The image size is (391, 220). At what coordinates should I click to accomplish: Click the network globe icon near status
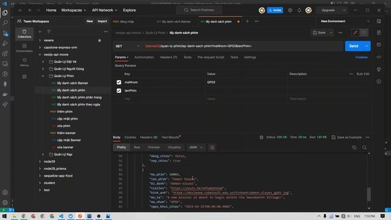point(261,137)
